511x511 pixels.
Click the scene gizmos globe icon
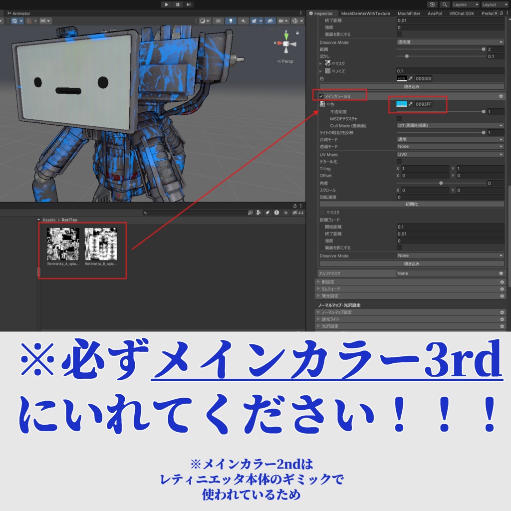pos(295,21)
